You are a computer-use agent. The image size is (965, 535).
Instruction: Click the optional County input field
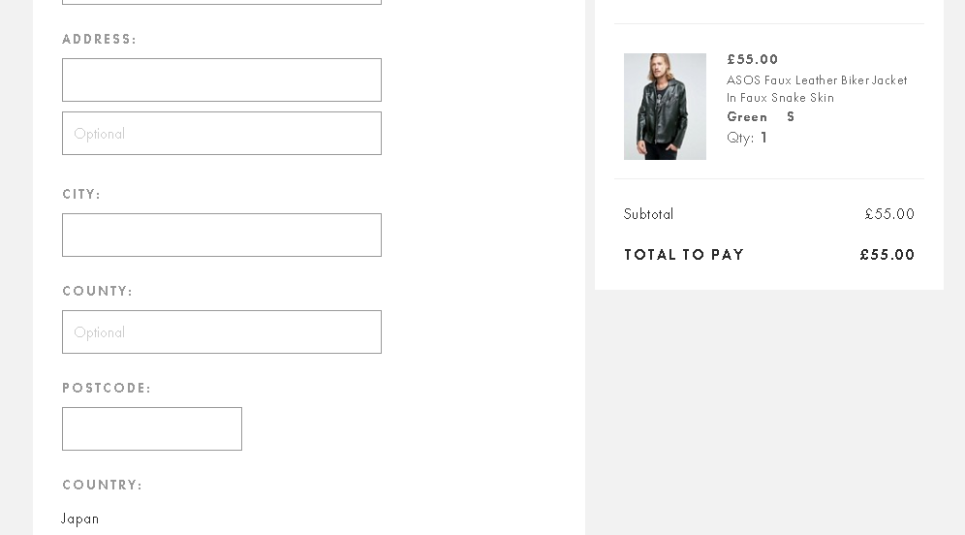coord(222,331)
